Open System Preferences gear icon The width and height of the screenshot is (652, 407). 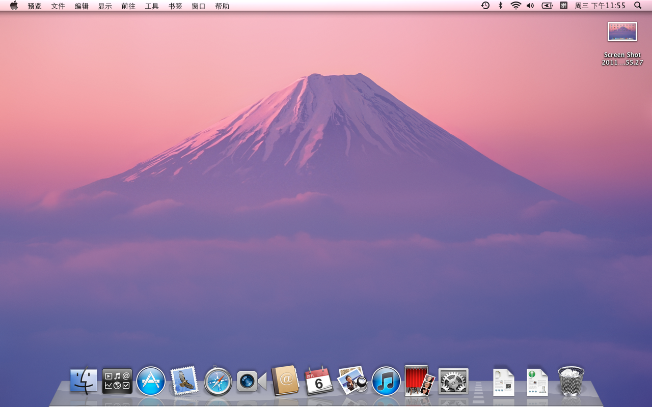coord(453,381)
